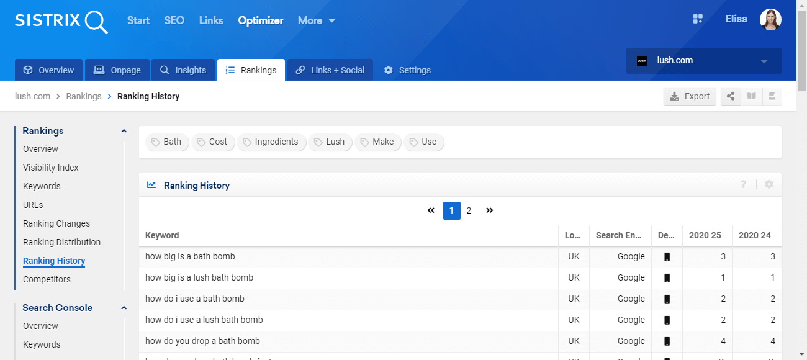Open URLs in sidebar
807x360 pixels.
click(x=33, y=205)
